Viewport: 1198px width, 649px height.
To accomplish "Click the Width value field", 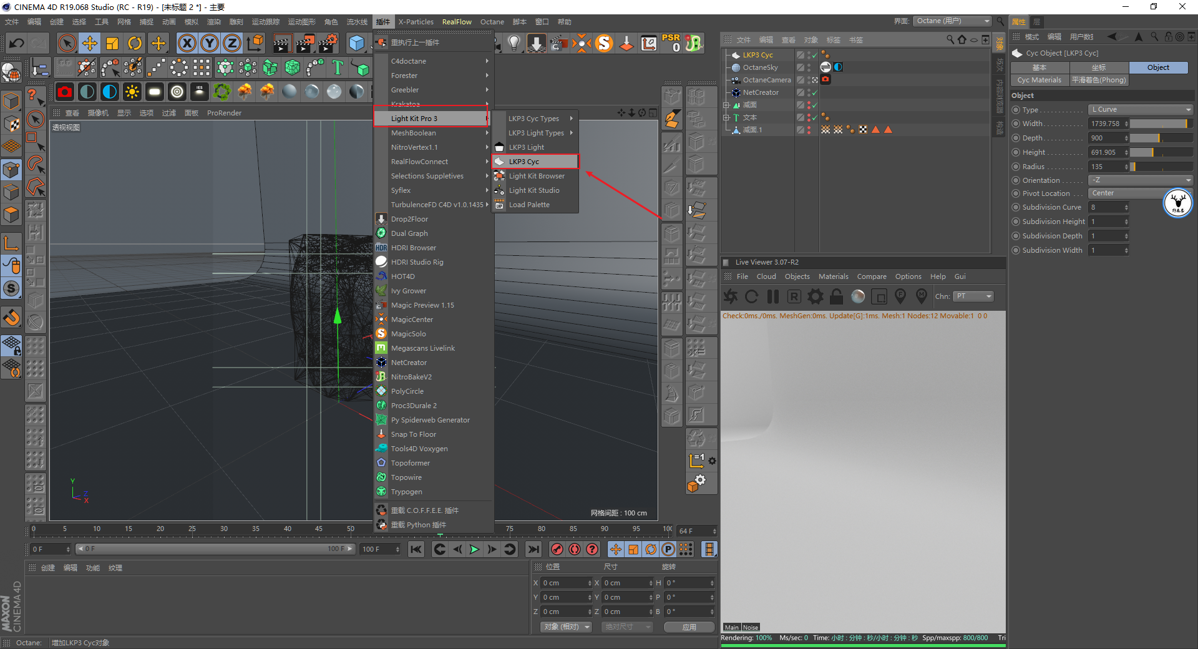I will pyautogui.click(x=1108, y=124).
